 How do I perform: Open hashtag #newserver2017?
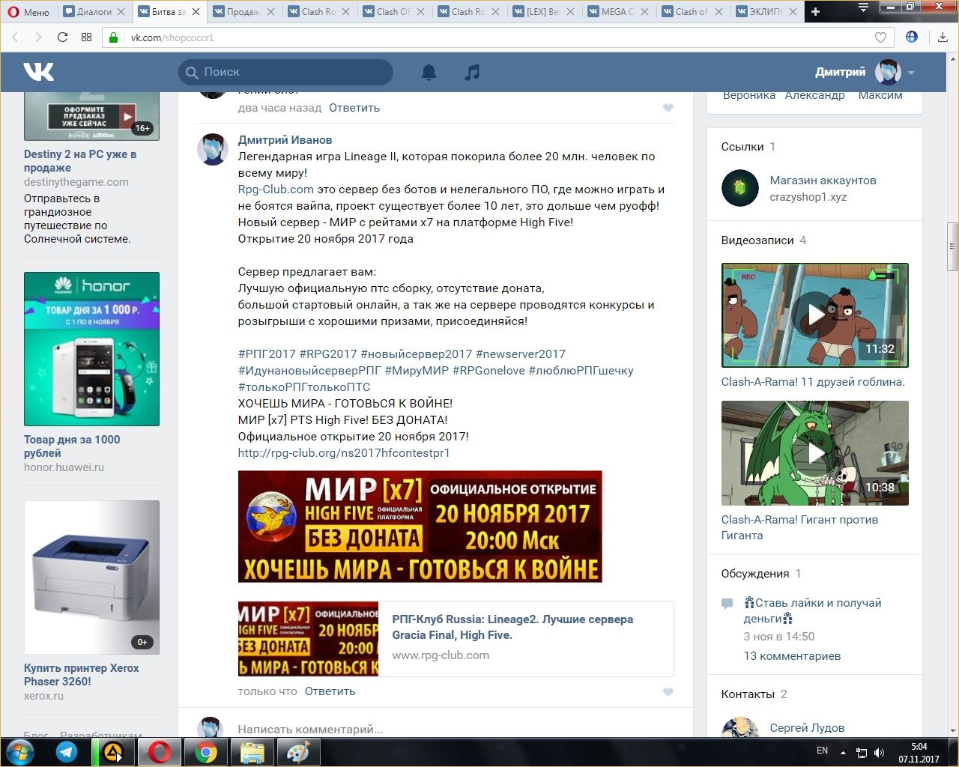point(521,354)
